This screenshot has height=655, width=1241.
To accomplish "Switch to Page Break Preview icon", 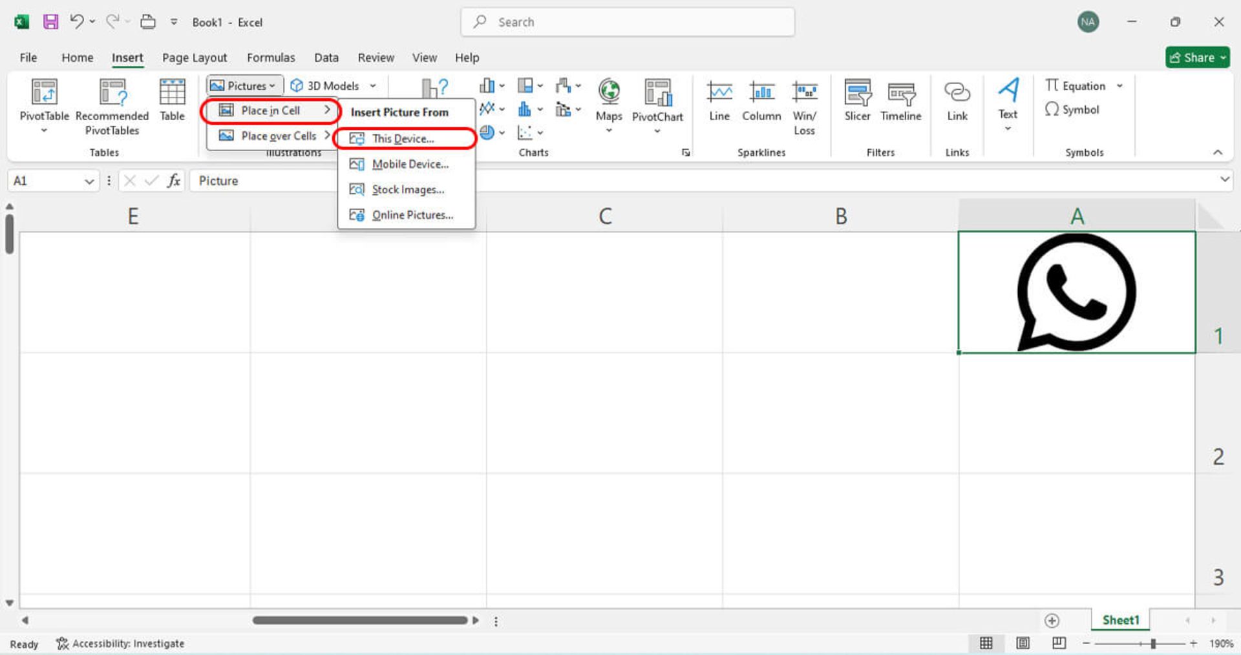I will coord(1059,643).
